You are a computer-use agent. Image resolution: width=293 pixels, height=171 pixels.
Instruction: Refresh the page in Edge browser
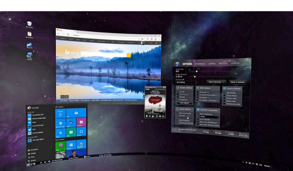[x=68, y=34]
